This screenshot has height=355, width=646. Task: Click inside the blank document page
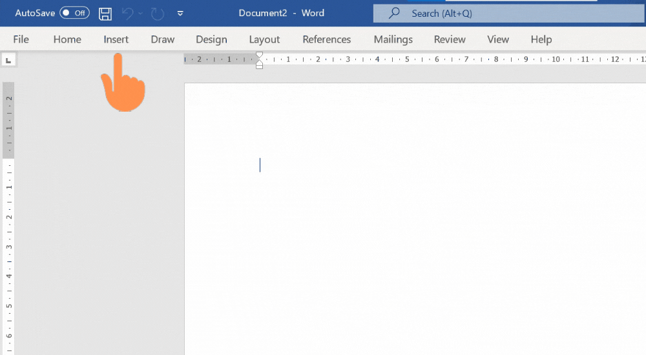pyautogui.click(x=413, y=245)
